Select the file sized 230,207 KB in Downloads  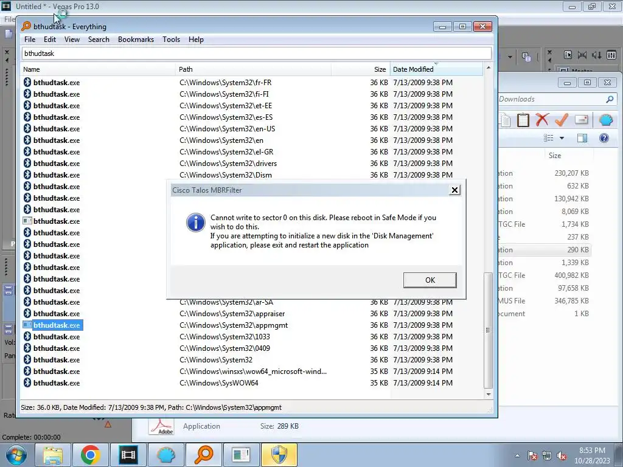coord(544,173)
